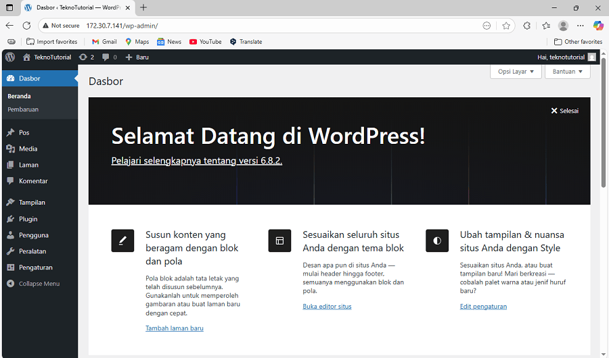Click Collapse Menu text
The width and height of the screenshot is (609, 358).
pyautogui.click(x=39, y=284)
